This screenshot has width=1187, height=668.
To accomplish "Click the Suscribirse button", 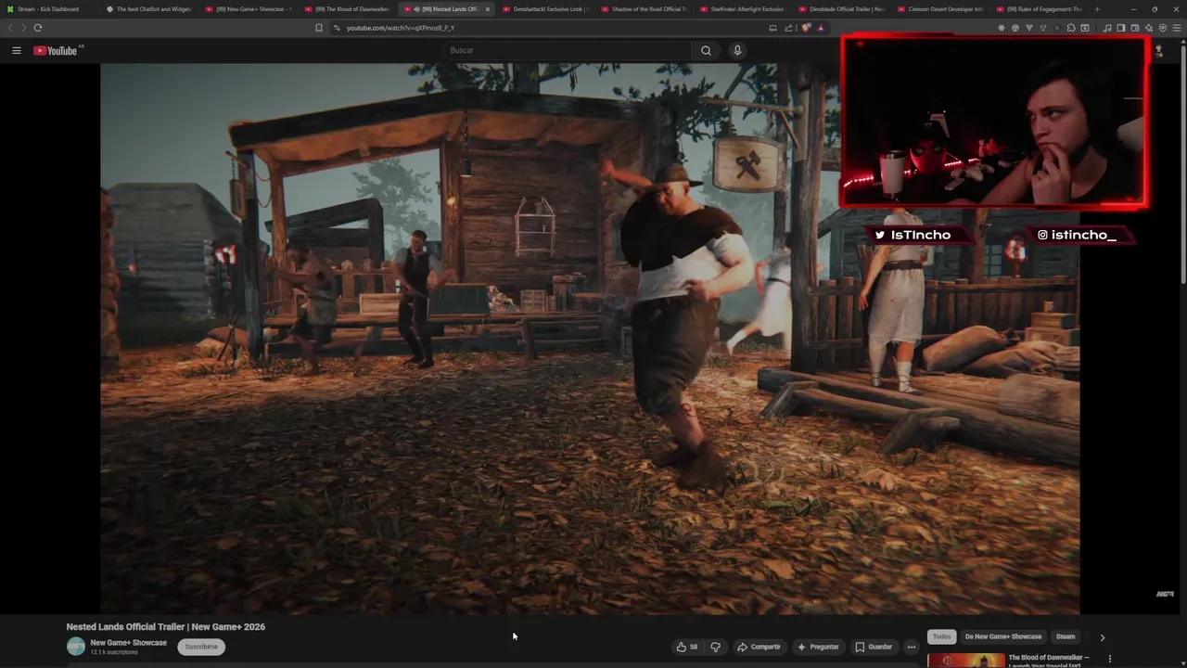I will click(201, 647).
